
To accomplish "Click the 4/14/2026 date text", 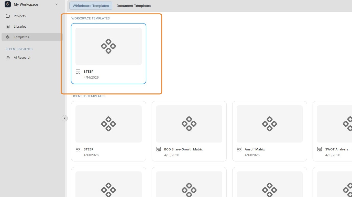I will coord(91,78).
